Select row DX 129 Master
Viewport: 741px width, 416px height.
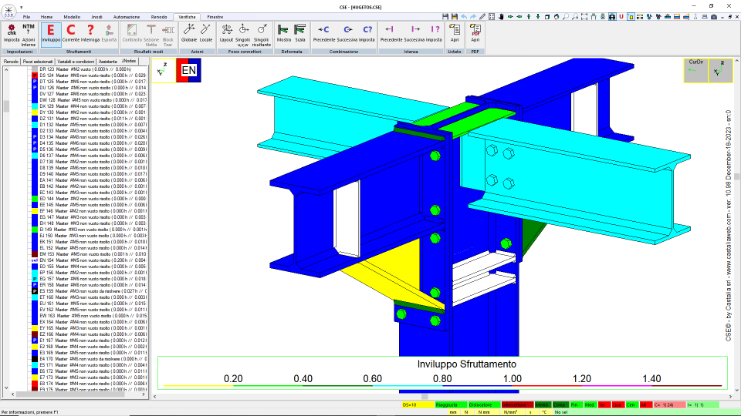(x=93, y=106)
